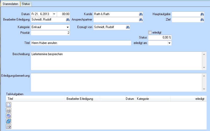Switch to the Status tab
Viewport: 210px width, 131px height.
click(26, 4)
